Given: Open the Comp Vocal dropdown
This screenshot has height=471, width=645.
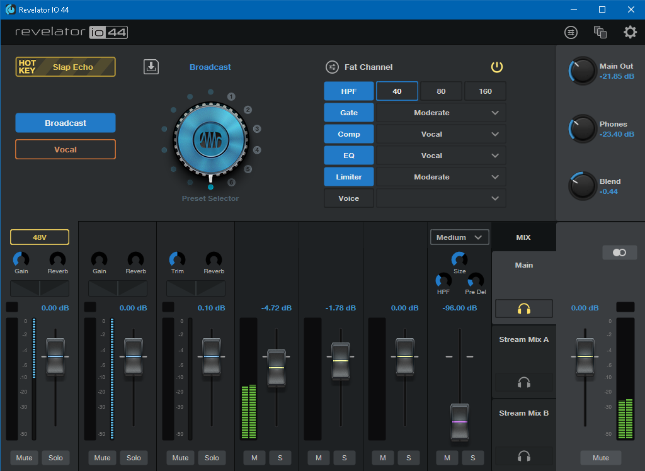Looking at the screenshot, I should coord(441,133).
